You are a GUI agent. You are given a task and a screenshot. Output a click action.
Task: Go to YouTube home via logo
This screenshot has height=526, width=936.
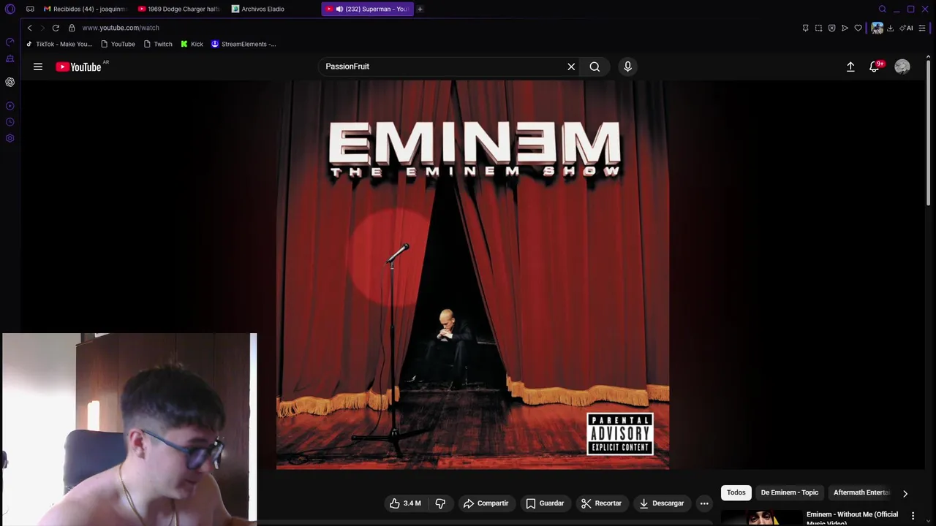pos(78,66)
